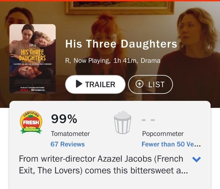Click the 99% Tomatometer score

[64, 119]
